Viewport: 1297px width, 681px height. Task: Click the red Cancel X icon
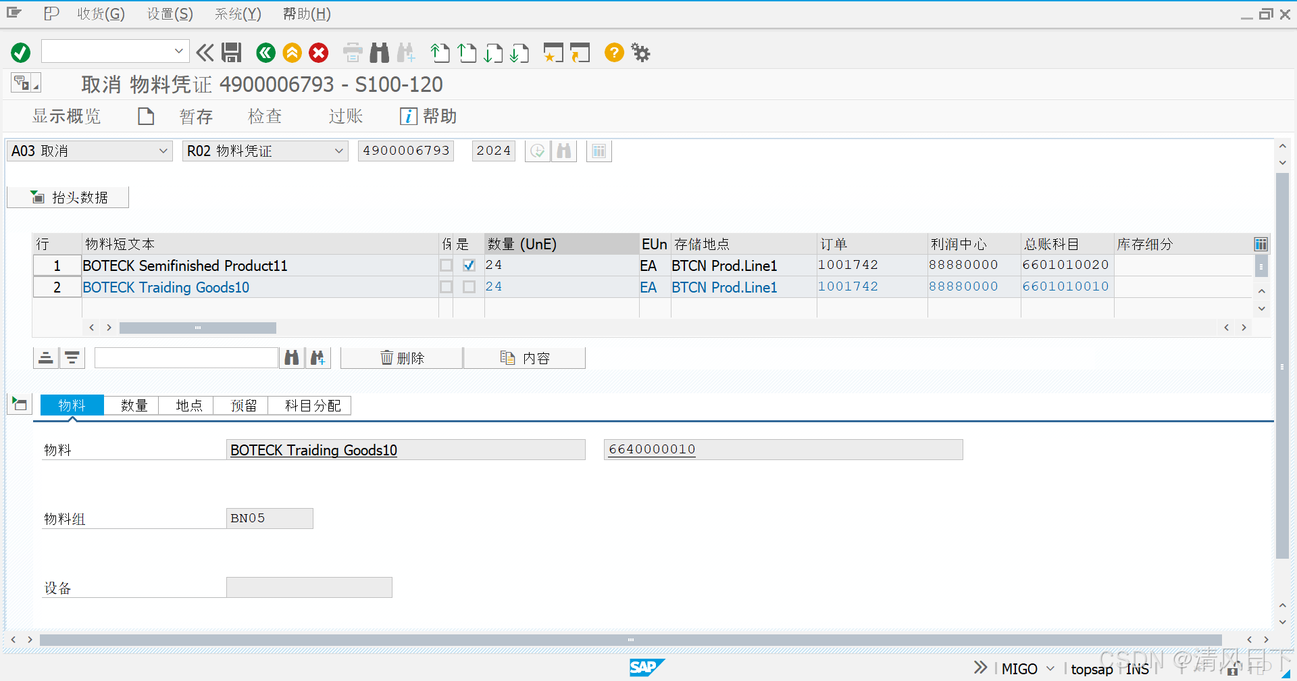[319, 52]
